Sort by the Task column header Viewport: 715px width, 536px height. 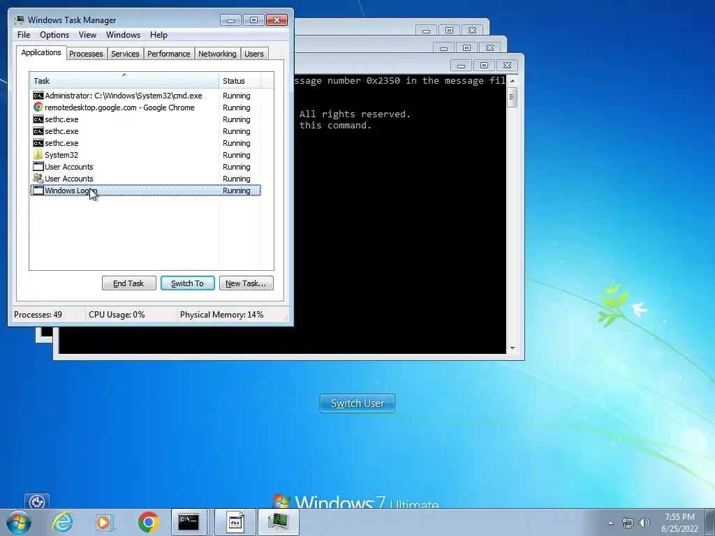[124, 81]
